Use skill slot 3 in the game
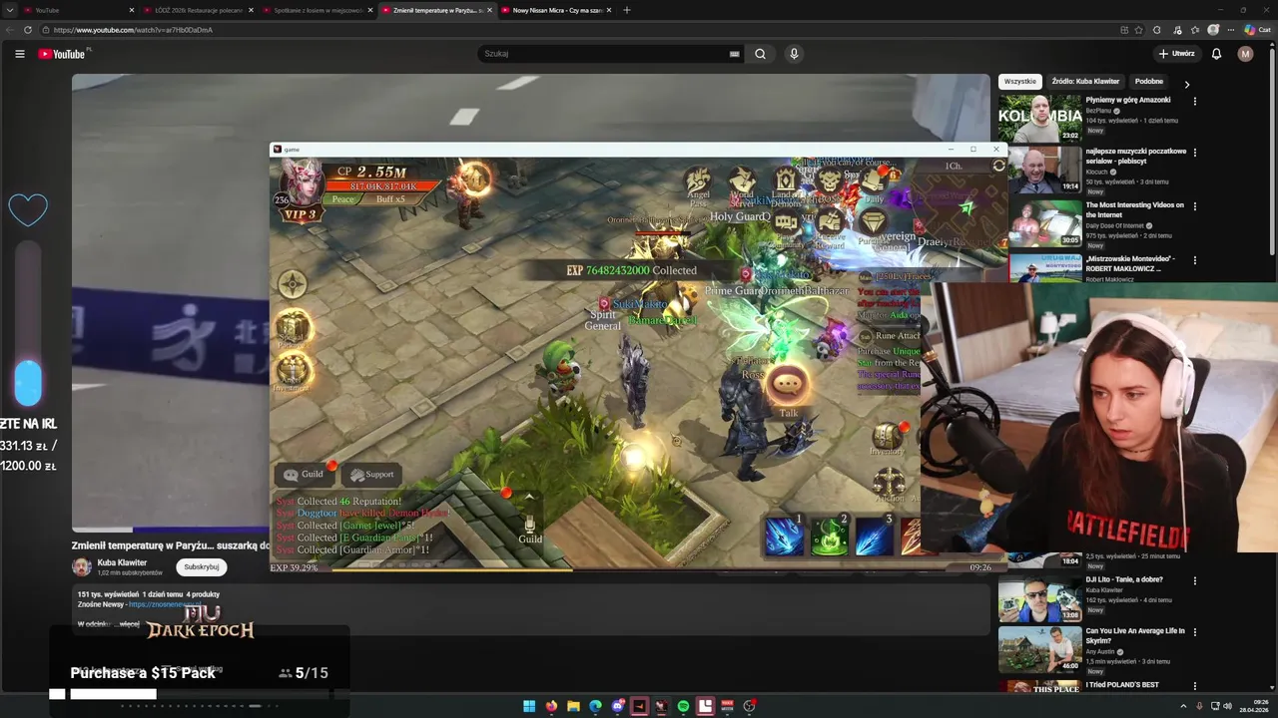The width and height of the screenshot is (1278, 718). click(874, 536)
